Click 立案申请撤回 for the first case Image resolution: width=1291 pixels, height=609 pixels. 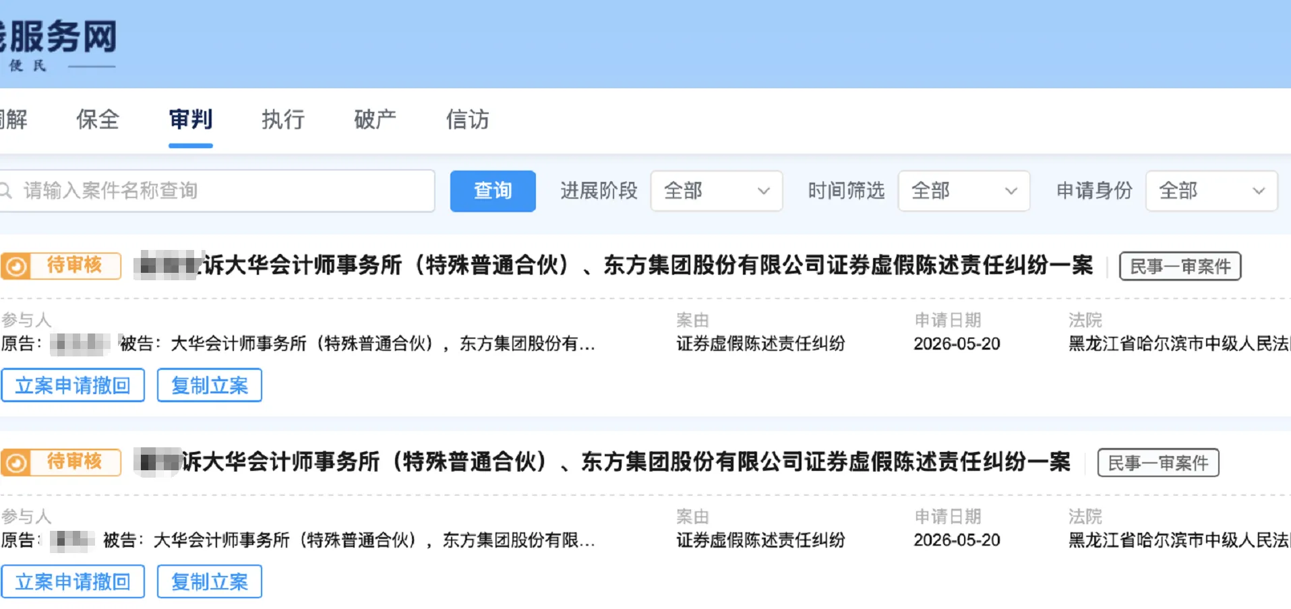73,385
